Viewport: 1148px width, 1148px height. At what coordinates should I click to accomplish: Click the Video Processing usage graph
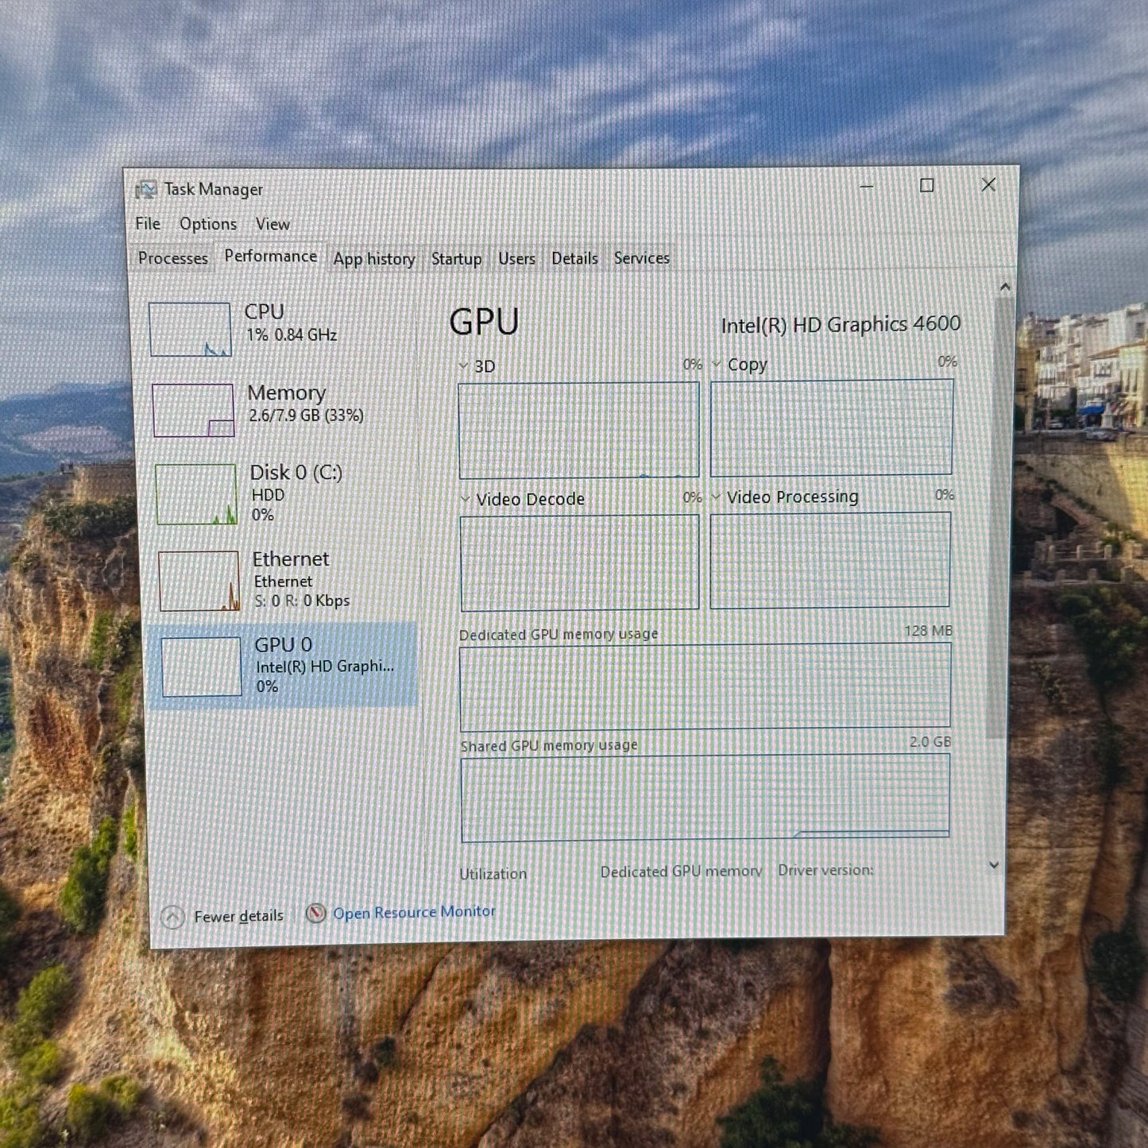click(x=830, y=560)
